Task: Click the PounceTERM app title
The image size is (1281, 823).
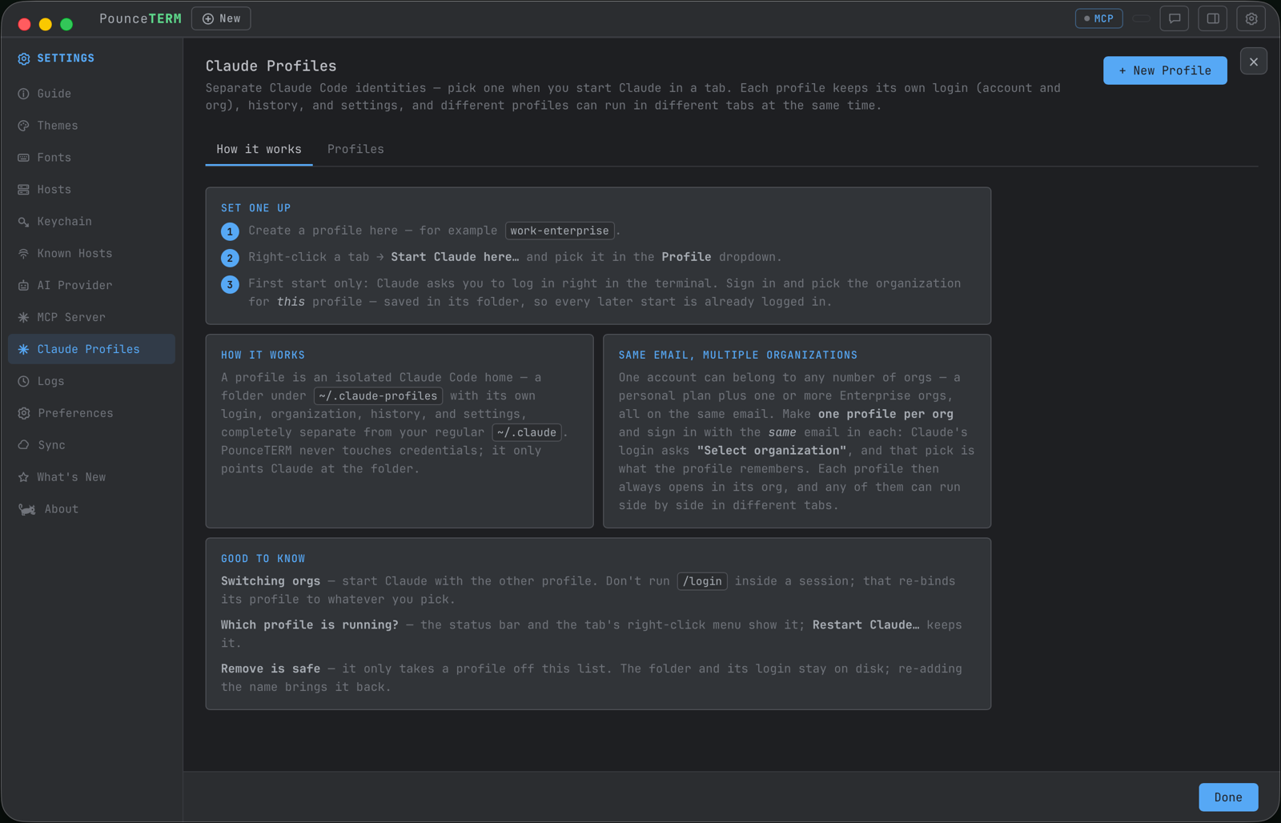Action: tap(140, 18)
